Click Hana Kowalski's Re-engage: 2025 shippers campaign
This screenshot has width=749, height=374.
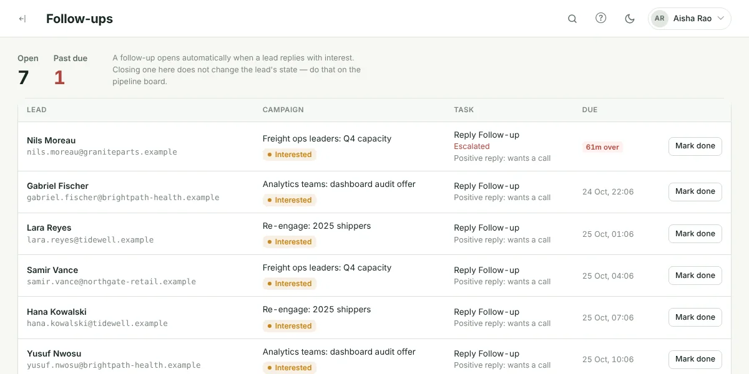316,310
